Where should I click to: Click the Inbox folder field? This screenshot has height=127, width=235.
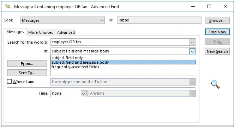pos(159,20)
